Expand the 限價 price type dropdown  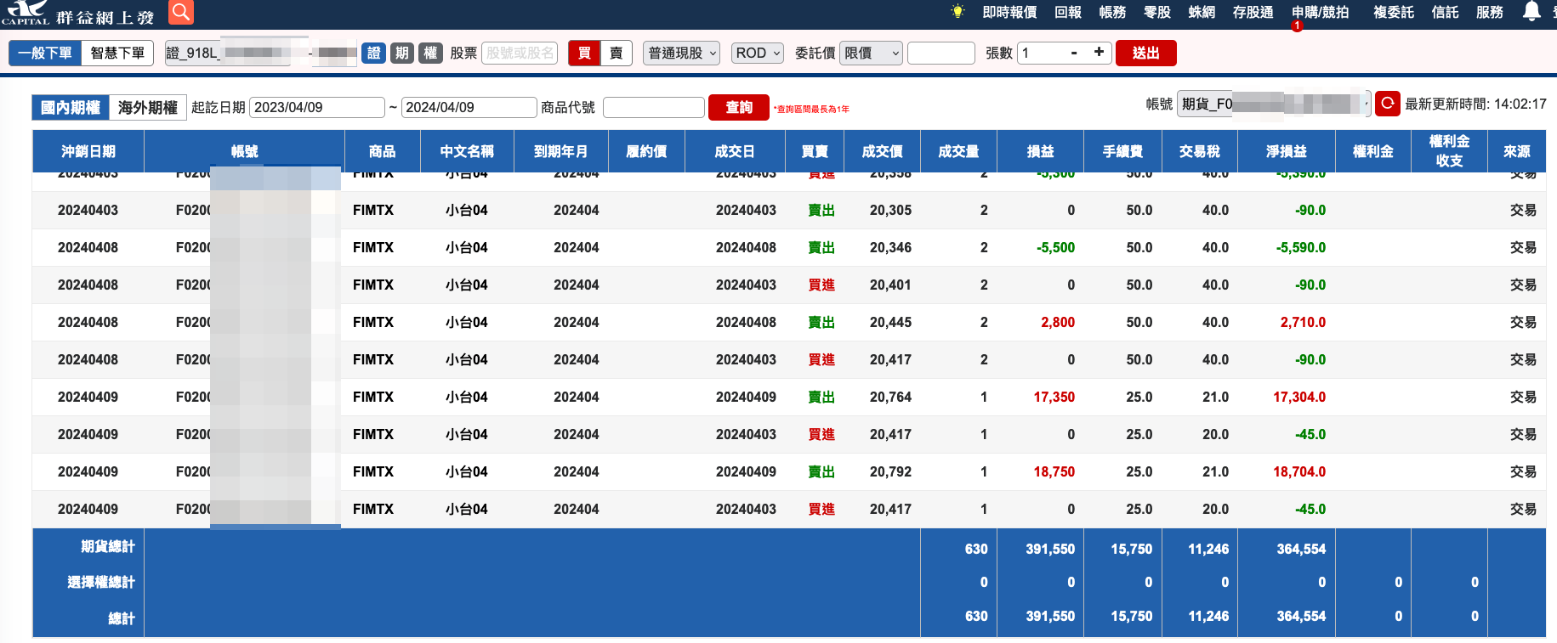(x=871, y=53)
